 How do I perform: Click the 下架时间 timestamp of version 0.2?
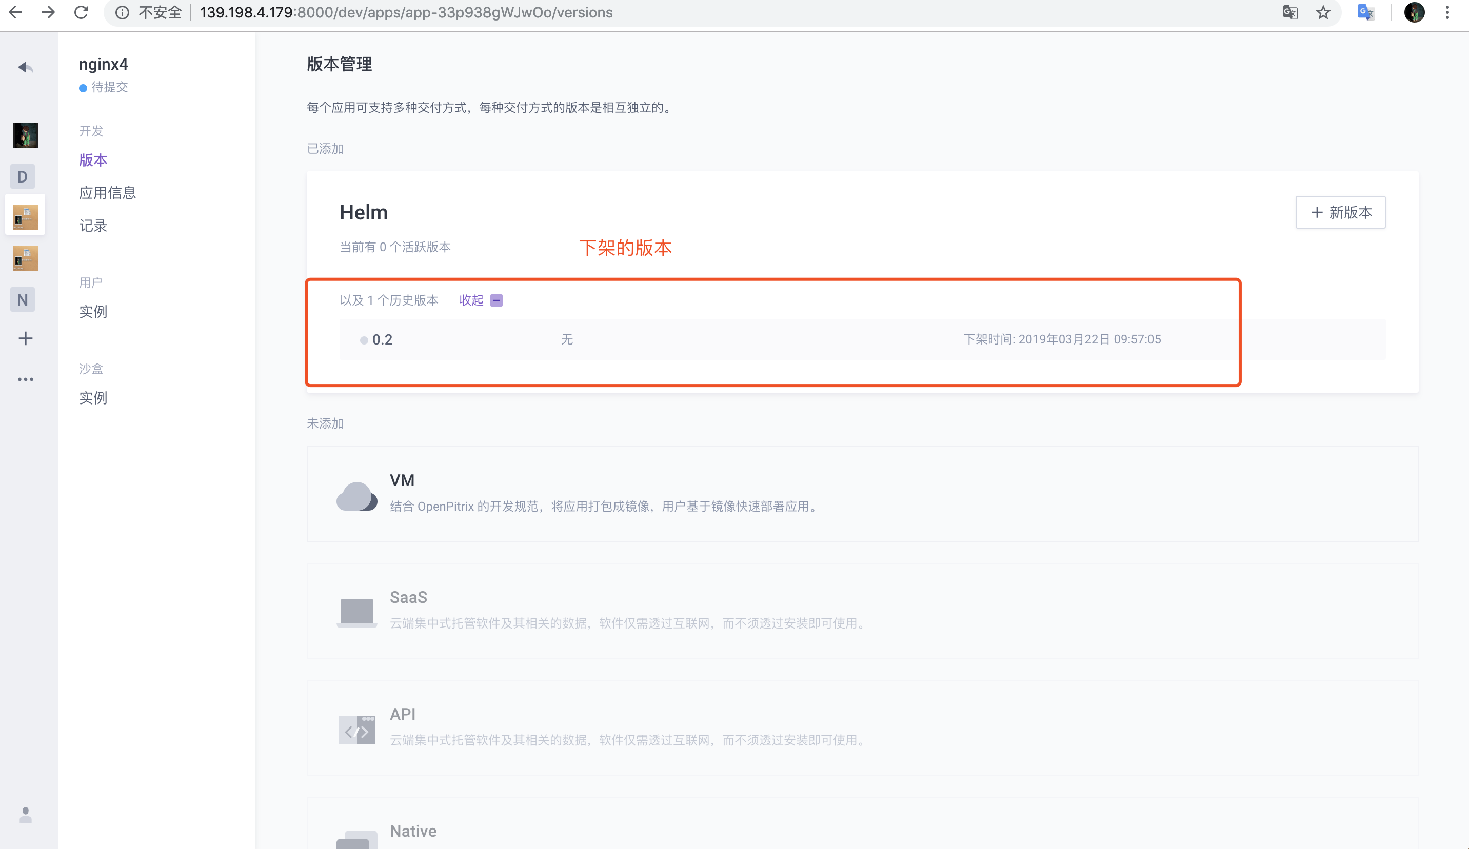[x=1062, y=339]
